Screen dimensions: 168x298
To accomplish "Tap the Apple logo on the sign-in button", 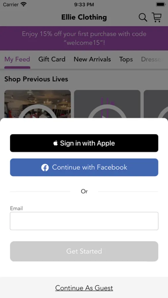I will [x=55, y=143].
